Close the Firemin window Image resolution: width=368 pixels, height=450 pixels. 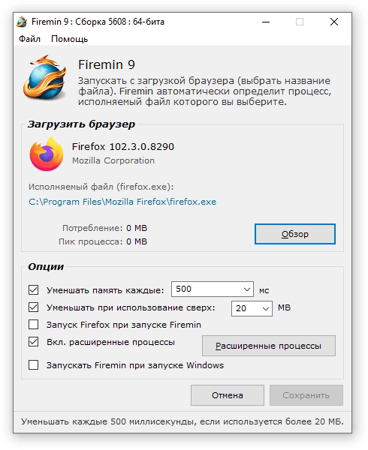(333, 22)
